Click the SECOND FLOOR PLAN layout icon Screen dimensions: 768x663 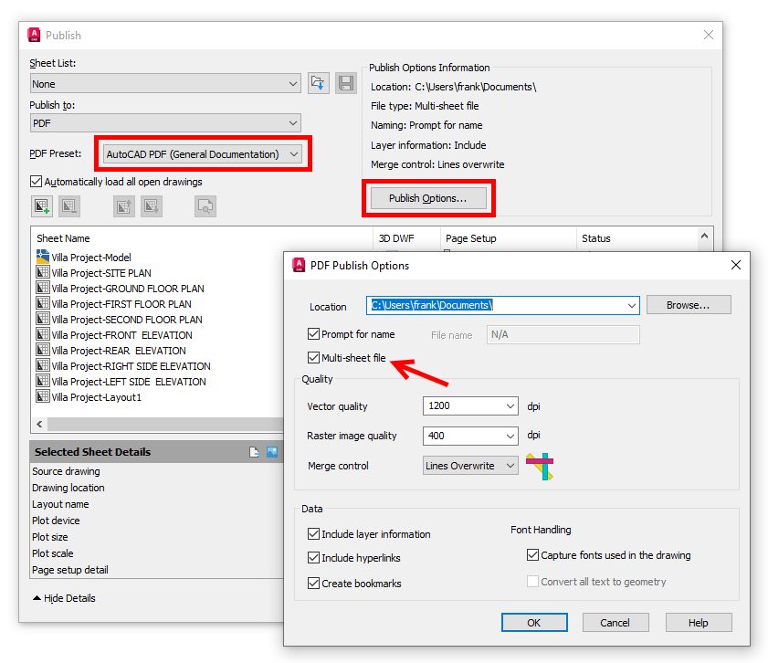click(43, 320)
